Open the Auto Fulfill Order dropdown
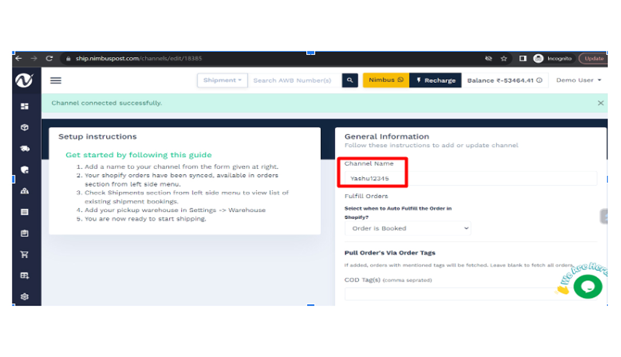This screenshot has width=621, height=357. point(408,228)
